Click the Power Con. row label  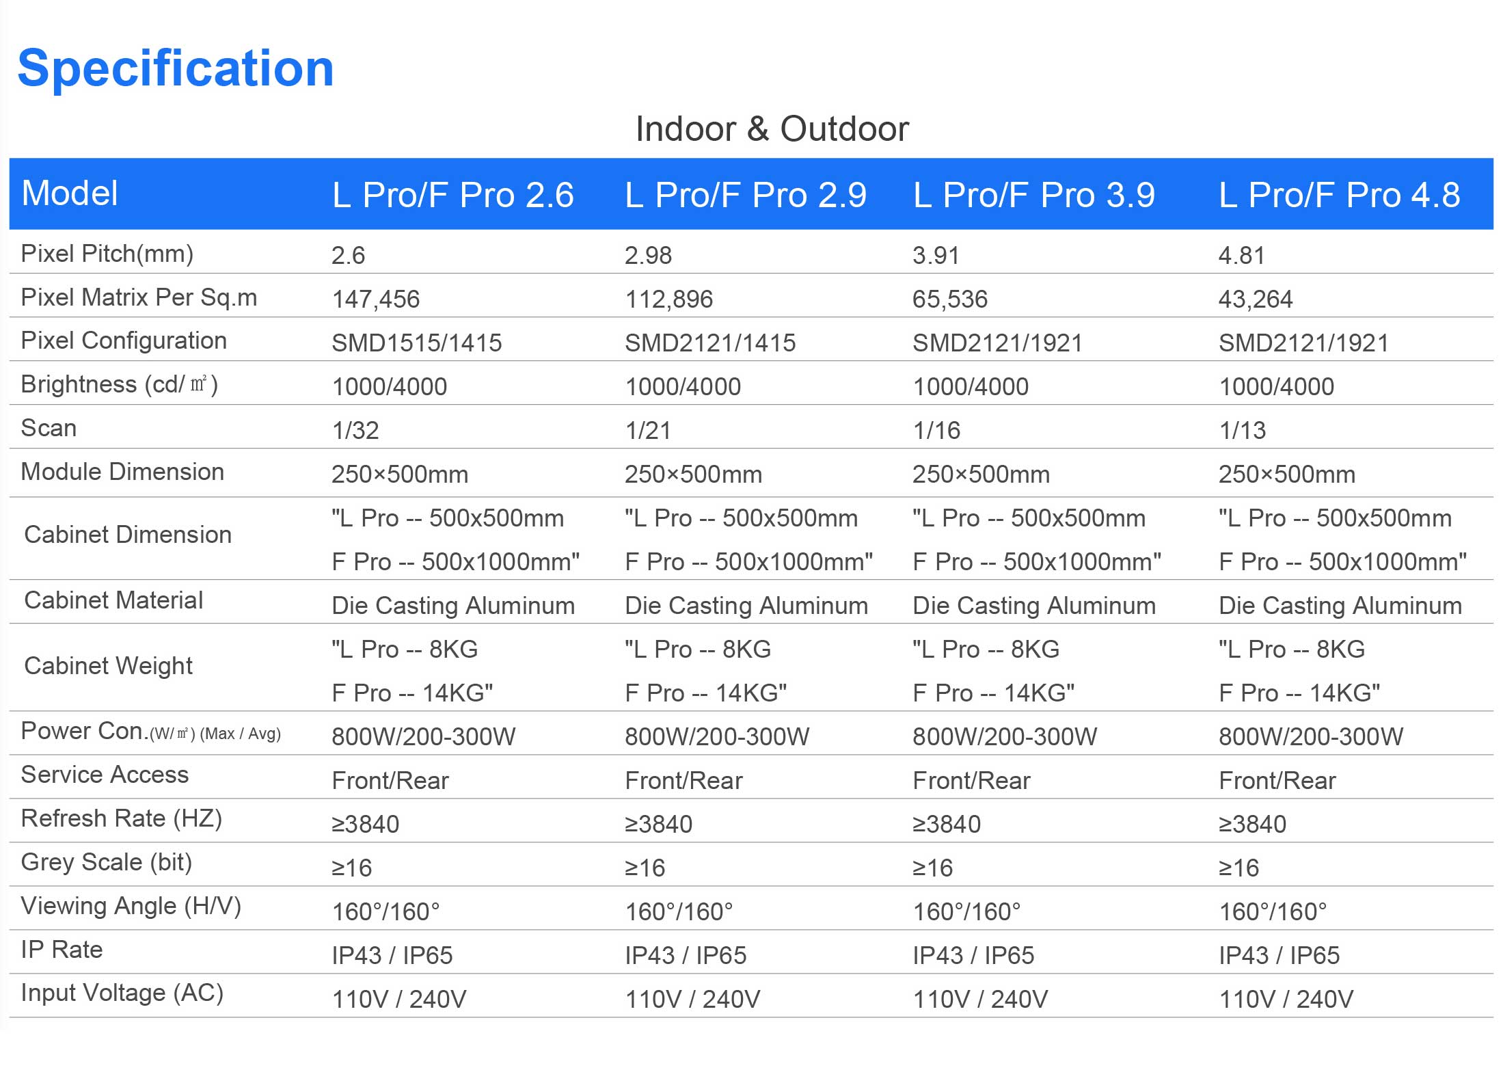point(150,732)
